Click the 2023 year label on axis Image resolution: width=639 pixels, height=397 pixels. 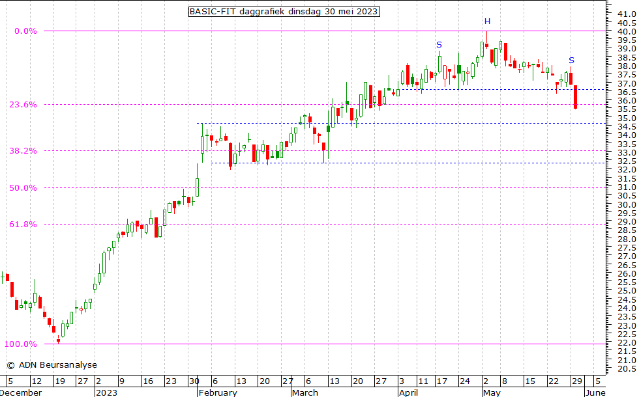(106, 392)
